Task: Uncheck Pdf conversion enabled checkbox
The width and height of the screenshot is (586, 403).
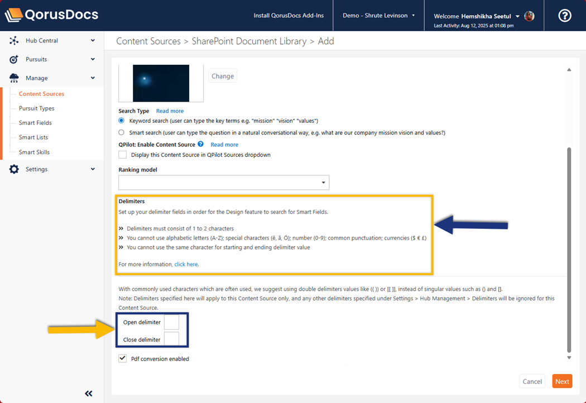Action: click(123, 358)
